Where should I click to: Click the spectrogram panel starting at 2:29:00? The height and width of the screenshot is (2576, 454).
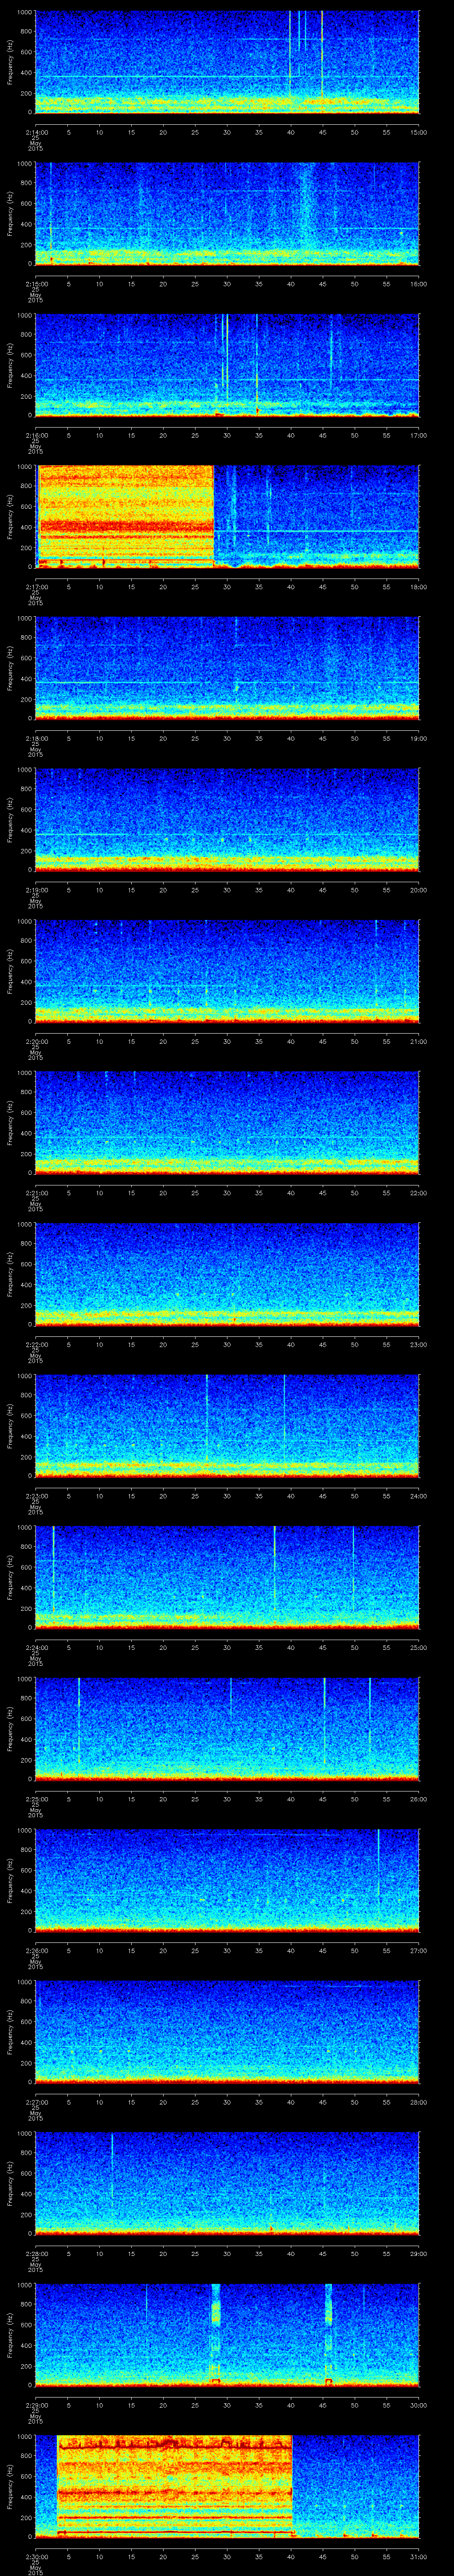227,2335
